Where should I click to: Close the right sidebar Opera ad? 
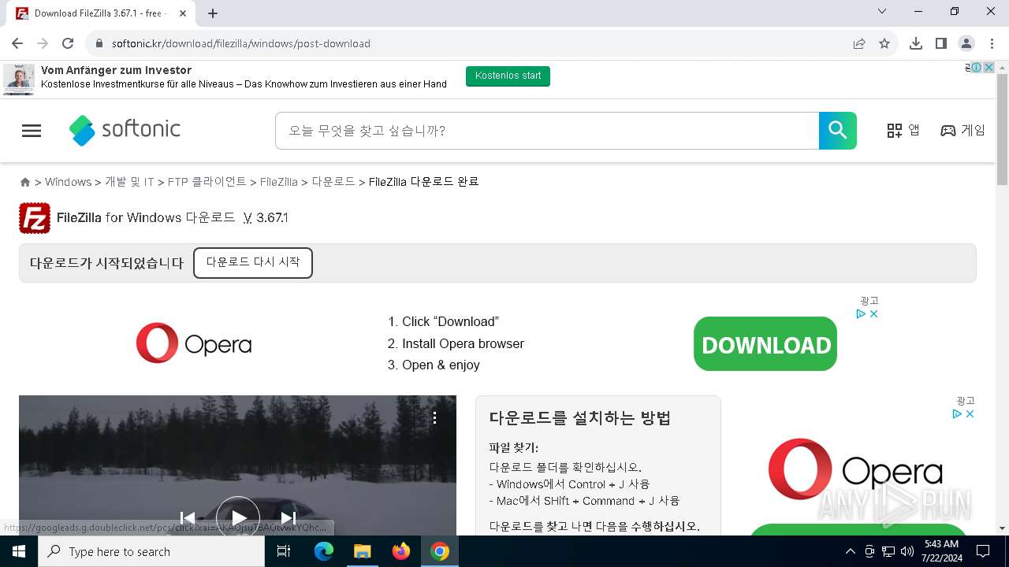(x=970, y=414)
